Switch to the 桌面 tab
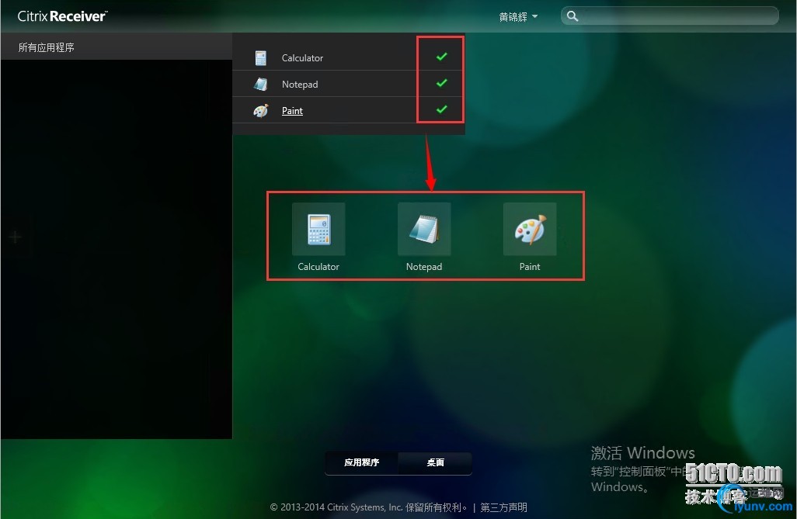Viewport: 797px width, 519px height. pos(435,462)
